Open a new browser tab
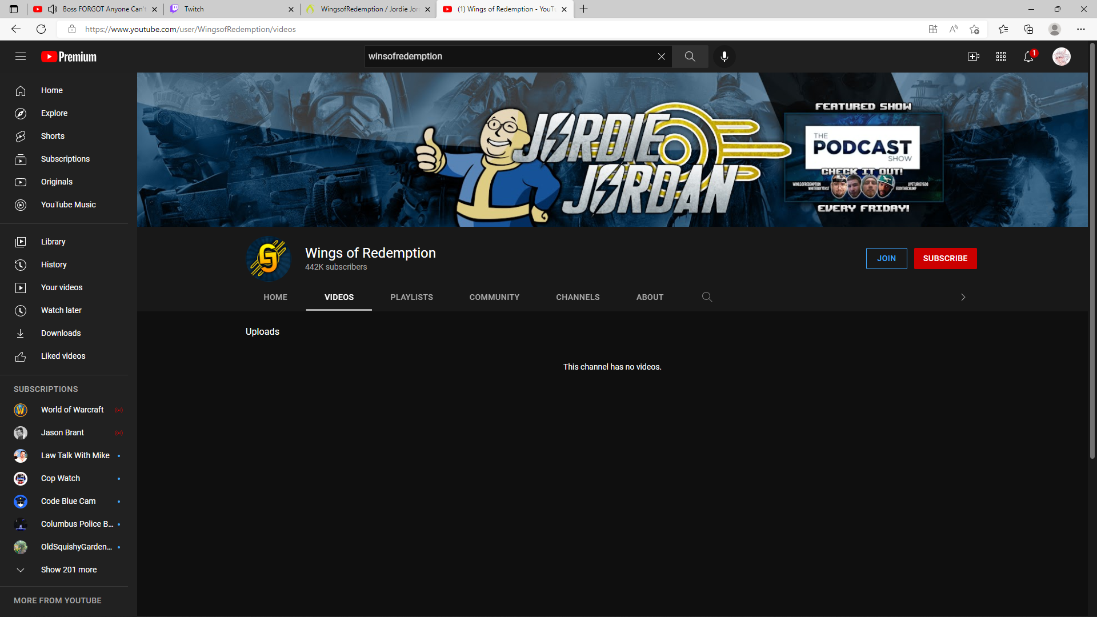 click(583, 9)
